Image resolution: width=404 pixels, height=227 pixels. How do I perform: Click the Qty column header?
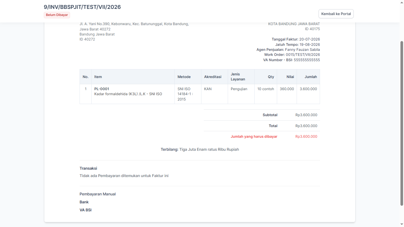coord(271,77)
